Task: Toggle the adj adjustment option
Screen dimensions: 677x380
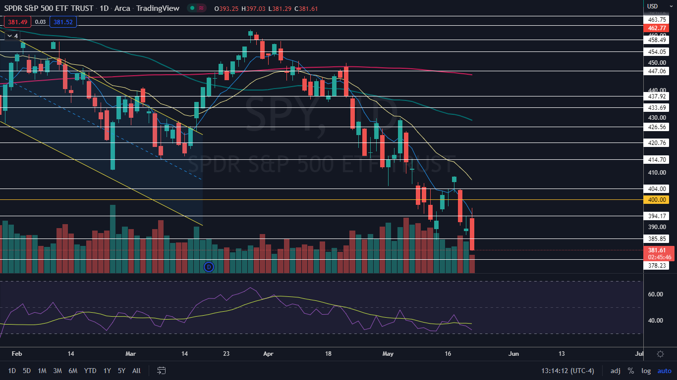Action: 616,371
